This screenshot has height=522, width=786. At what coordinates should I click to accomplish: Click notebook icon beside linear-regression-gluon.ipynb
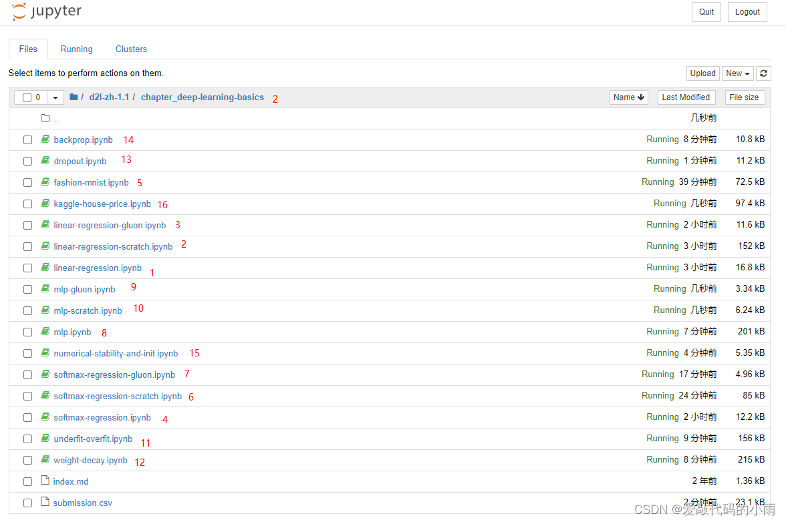coord(45,225)
